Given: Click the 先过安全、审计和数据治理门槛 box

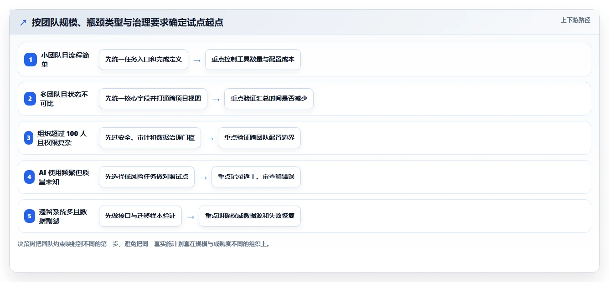Looking at the screenshot, I should (150, 138).
